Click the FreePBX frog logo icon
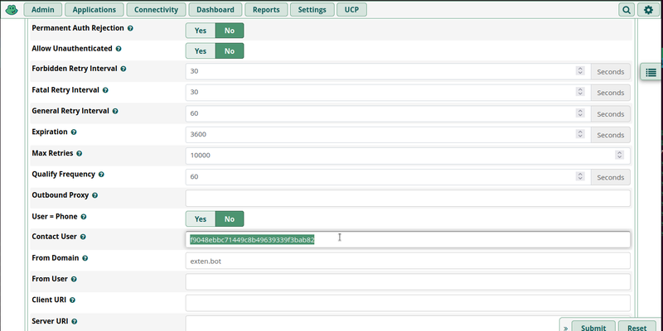 (10, 10)
